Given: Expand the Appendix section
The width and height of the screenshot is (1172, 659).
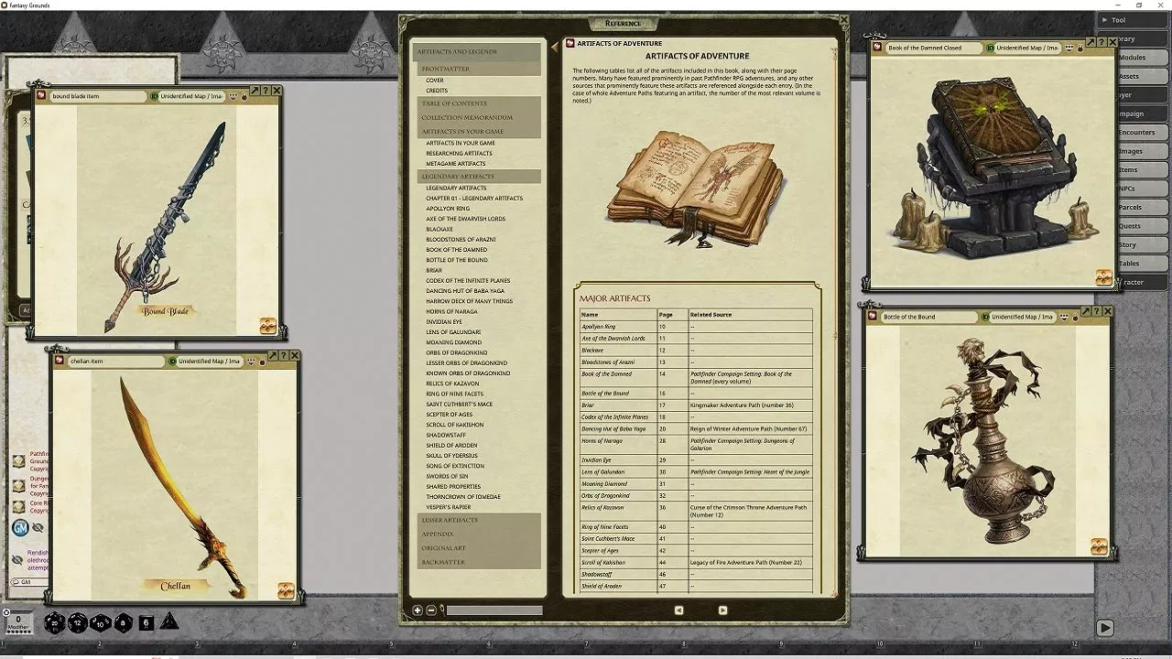Looking at the screenshot, I should [479, 534].
